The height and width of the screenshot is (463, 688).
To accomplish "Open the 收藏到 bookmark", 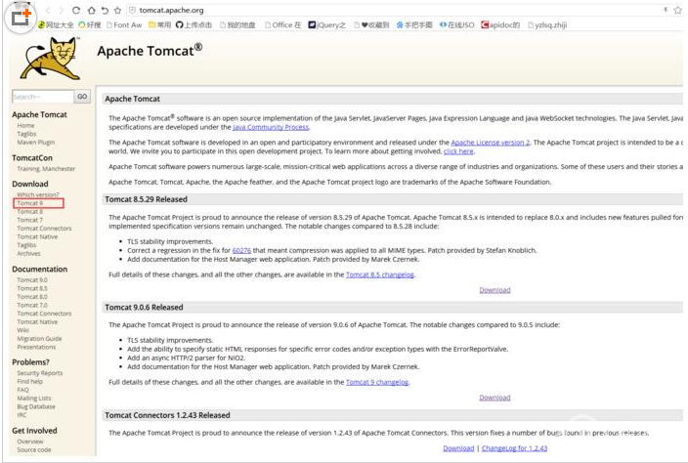I will (371, 25).
